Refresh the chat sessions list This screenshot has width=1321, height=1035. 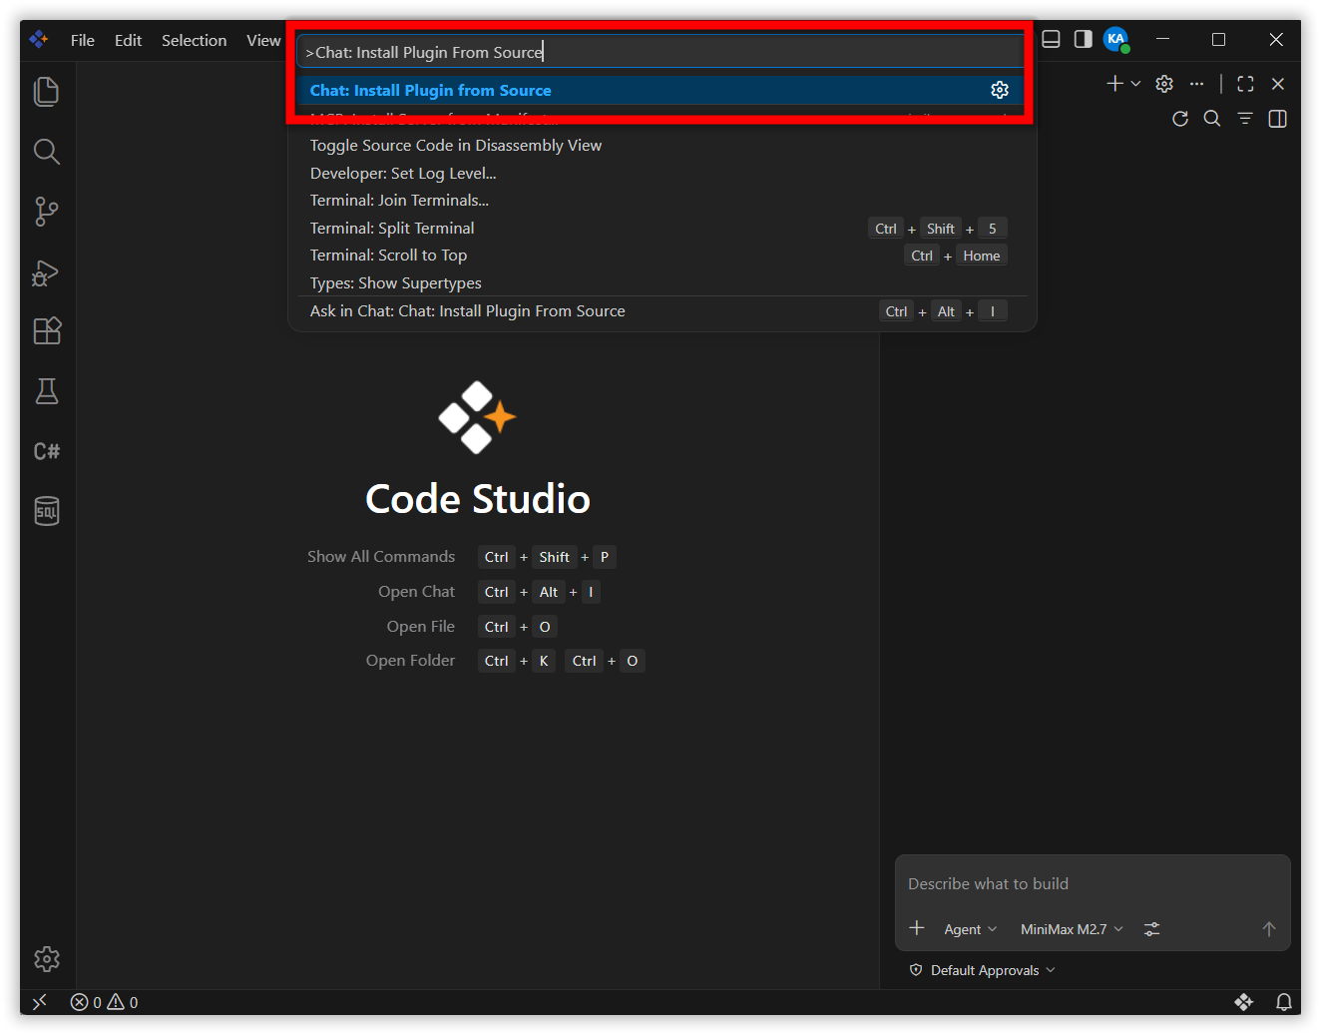click(x=1180, y=119)
